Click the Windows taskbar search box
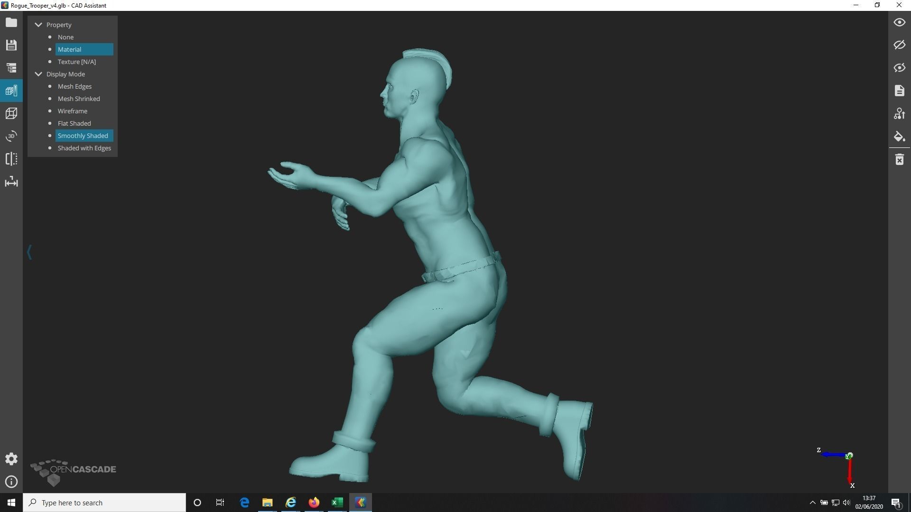 coord(104,503)
